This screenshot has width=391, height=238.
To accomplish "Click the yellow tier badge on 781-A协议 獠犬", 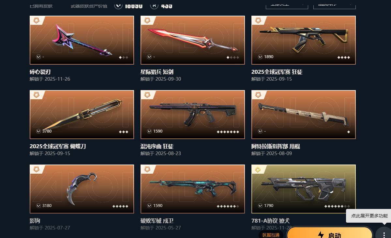I will pyautogui.click(x=258, y=169).
